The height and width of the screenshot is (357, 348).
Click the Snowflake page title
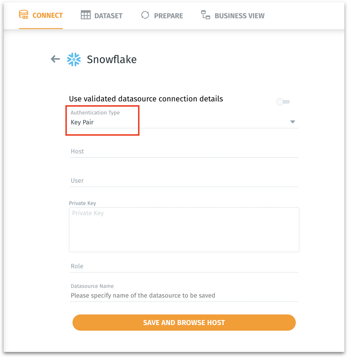click(112, 59)
